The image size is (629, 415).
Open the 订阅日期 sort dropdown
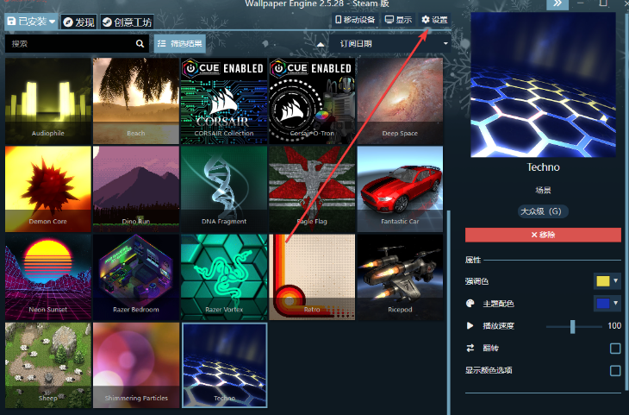(389, 43)
